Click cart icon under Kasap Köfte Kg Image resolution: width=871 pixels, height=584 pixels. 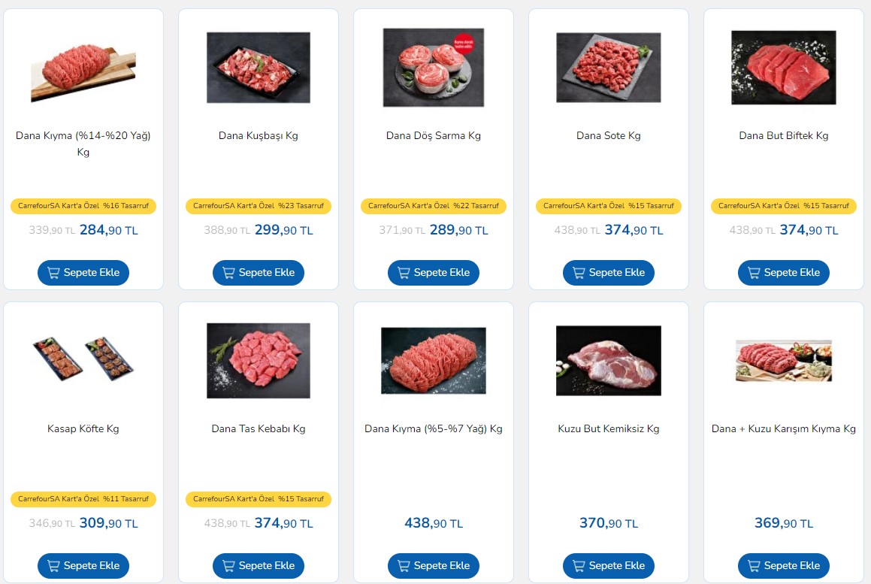pos(53,566)
